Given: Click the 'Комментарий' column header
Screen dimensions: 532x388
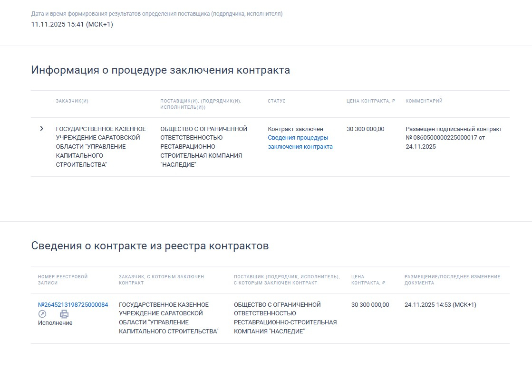Looking at the screenshot, I should (424, 101).
